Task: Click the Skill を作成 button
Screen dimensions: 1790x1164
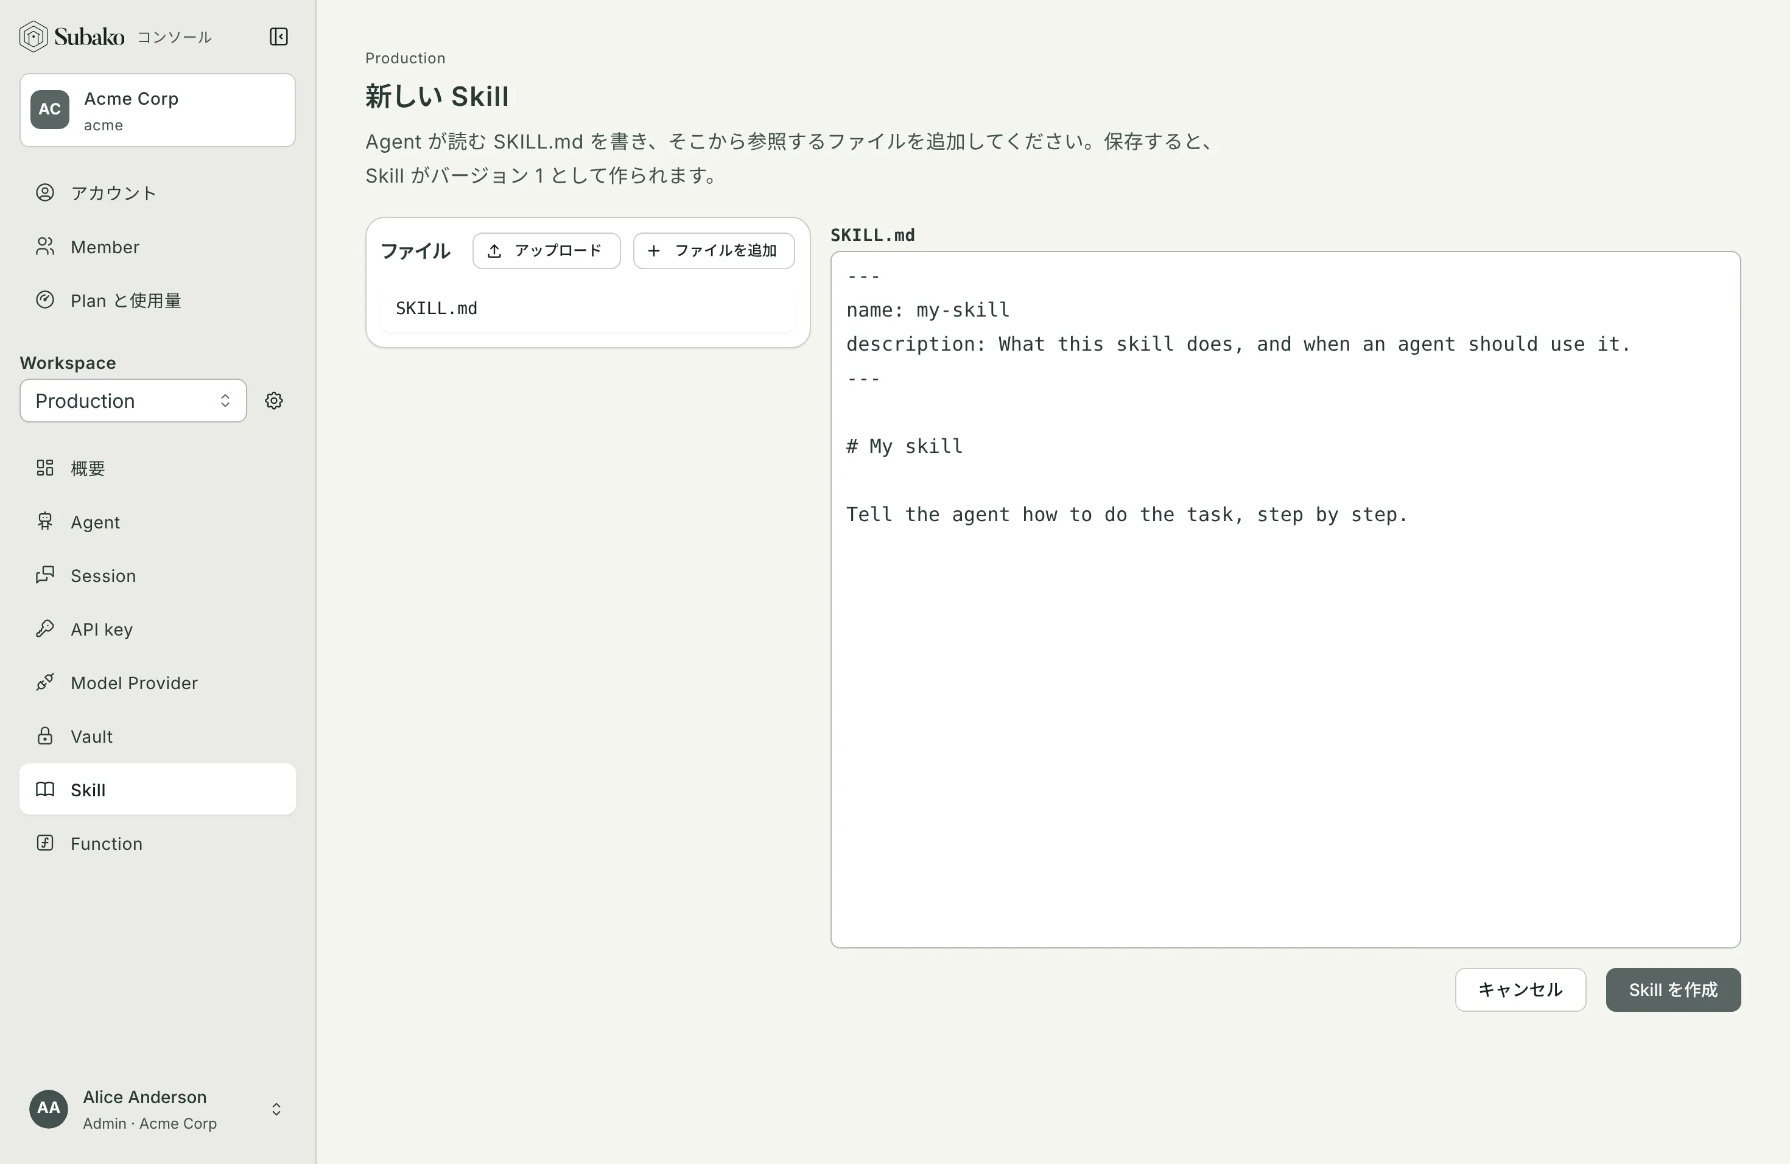Action: point(1672,989)
